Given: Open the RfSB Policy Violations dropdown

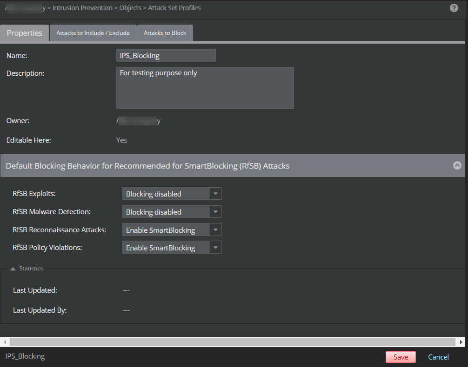Looking at the screenshot, I should [172, 248].
